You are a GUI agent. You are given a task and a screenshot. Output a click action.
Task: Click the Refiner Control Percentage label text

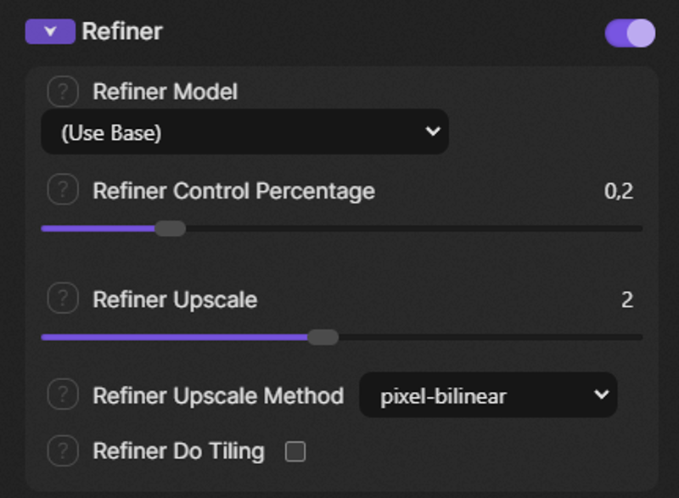233,191
